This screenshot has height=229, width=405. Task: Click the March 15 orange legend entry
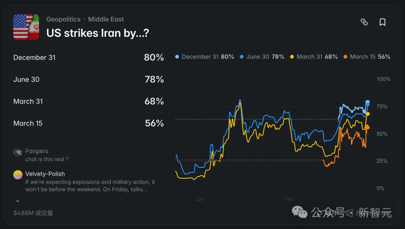367,57
